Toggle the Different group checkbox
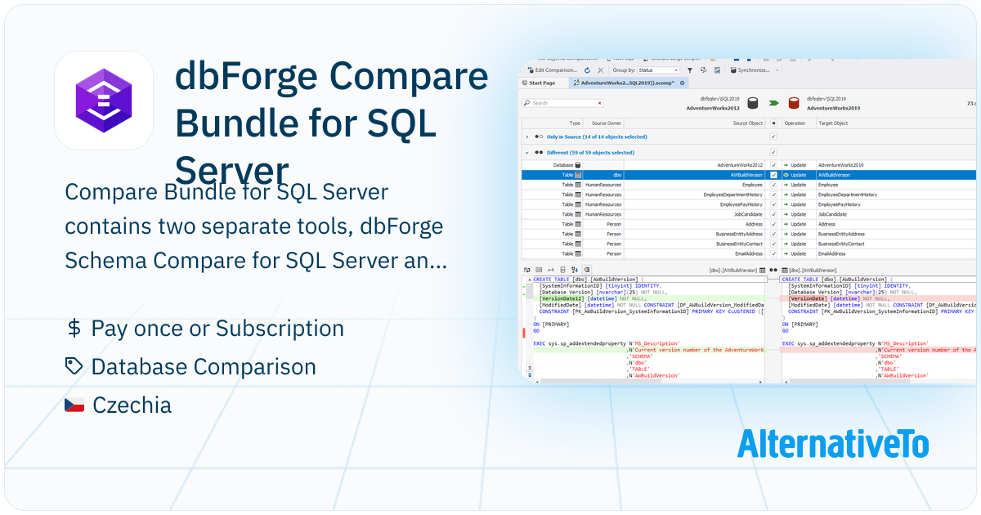 tap(773, 153)
